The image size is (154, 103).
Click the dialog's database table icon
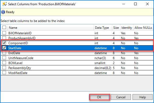4,4
